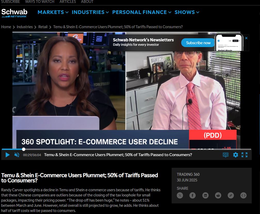This screenshot has width=260, height=214.
Task: Share the video on LinkedIn
Action: 205,195
